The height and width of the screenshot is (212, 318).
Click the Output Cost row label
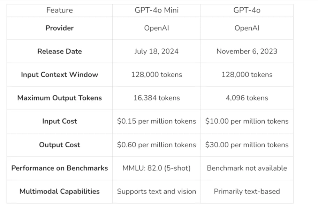[59, 145]
